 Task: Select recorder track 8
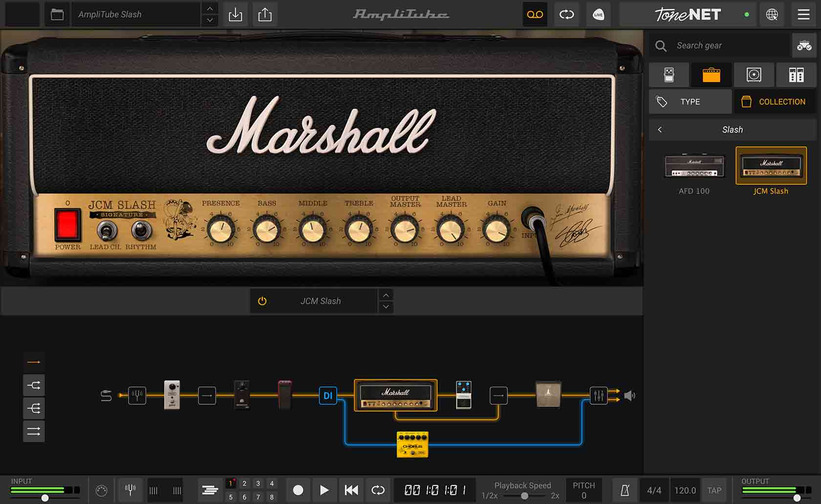(272, 497)
